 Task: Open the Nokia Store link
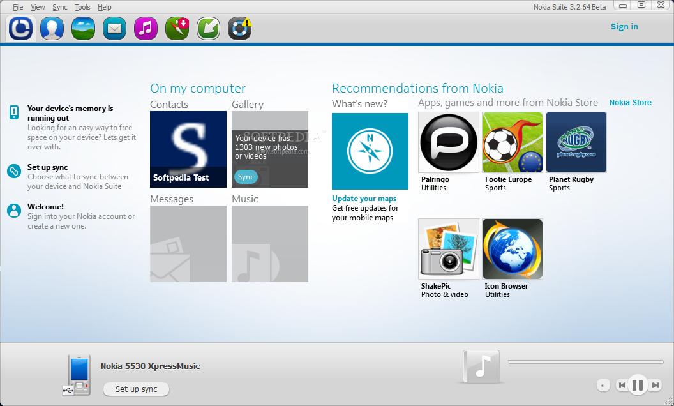pos(630,102)
